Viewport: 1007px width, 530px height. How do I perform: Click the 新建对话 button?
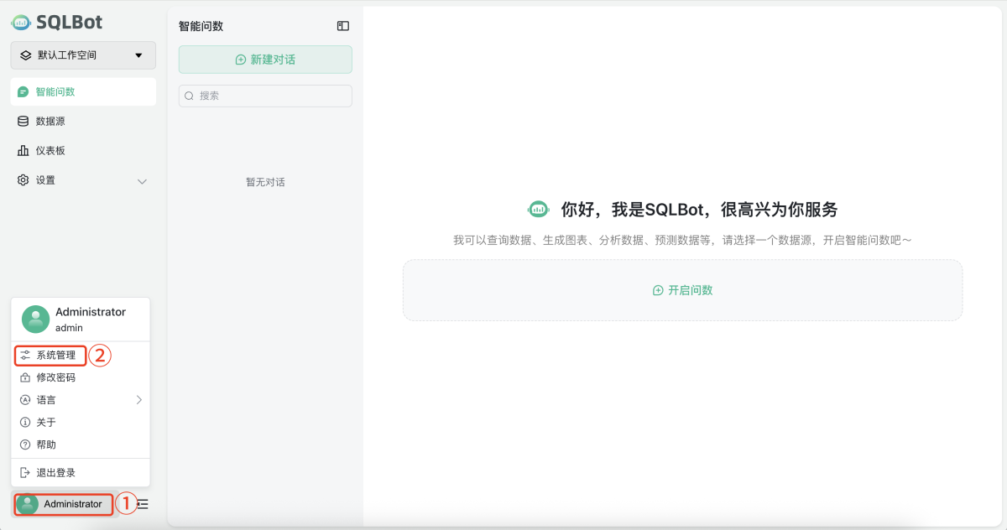click(265, 59)
